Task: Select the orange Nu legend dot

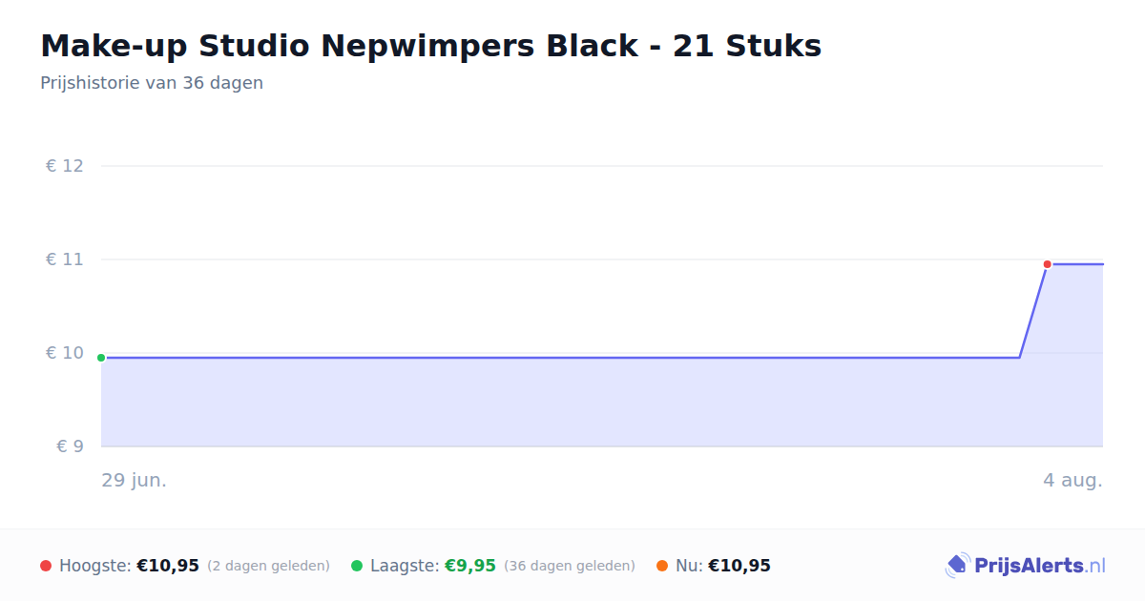Action: 662,566
